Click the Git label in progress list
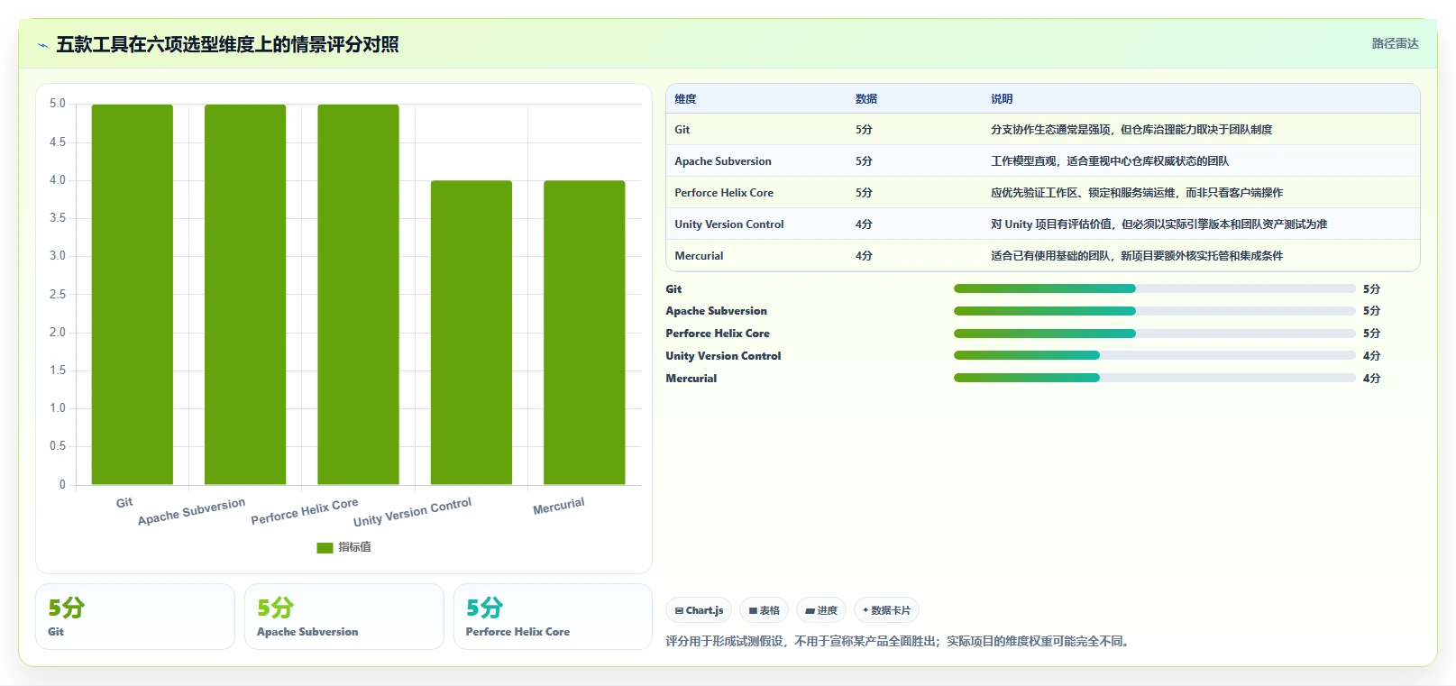1456x686 pixels. (673, 289)
